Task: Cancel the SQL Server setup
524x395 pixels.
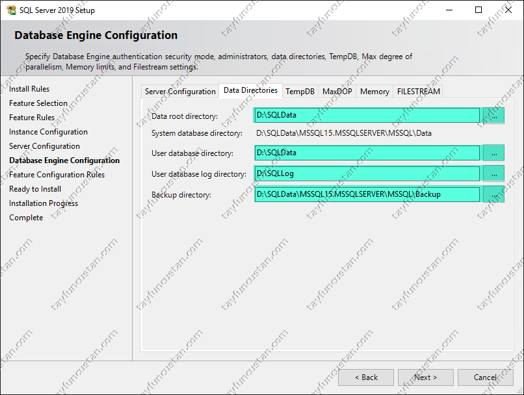Action: coord(485,377)
